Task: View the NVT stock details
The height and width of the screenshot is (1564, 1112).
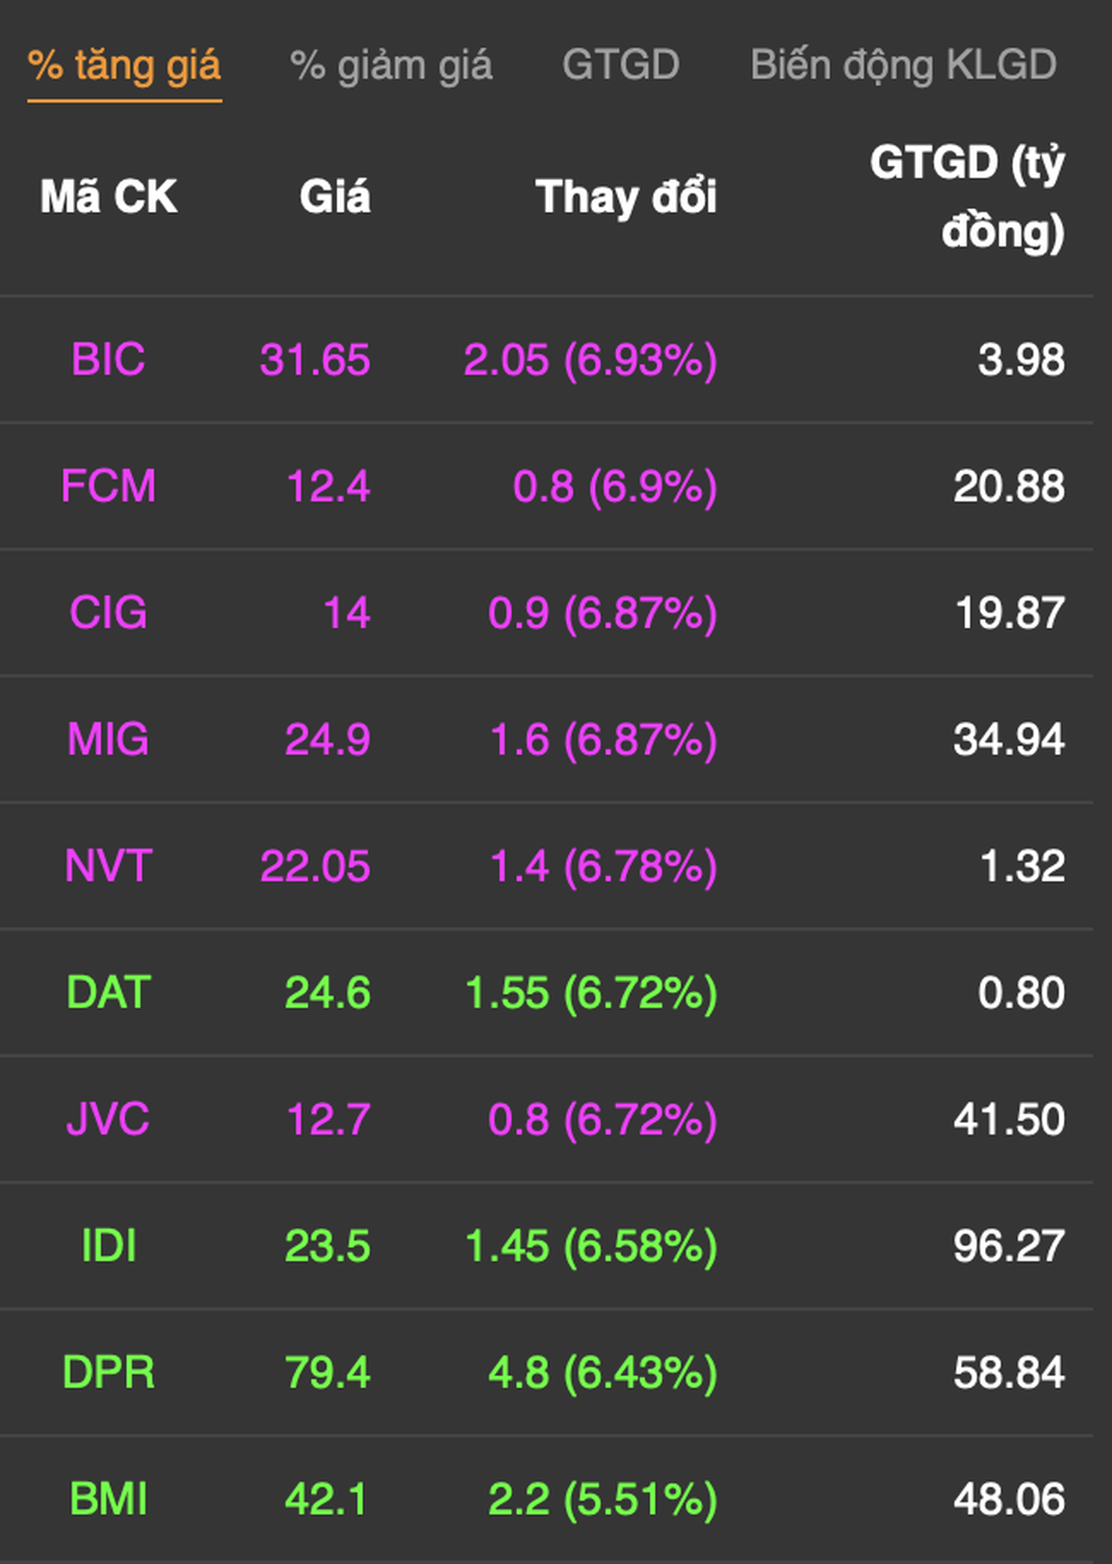Action: pyautogui.click(x=109, y=867)
